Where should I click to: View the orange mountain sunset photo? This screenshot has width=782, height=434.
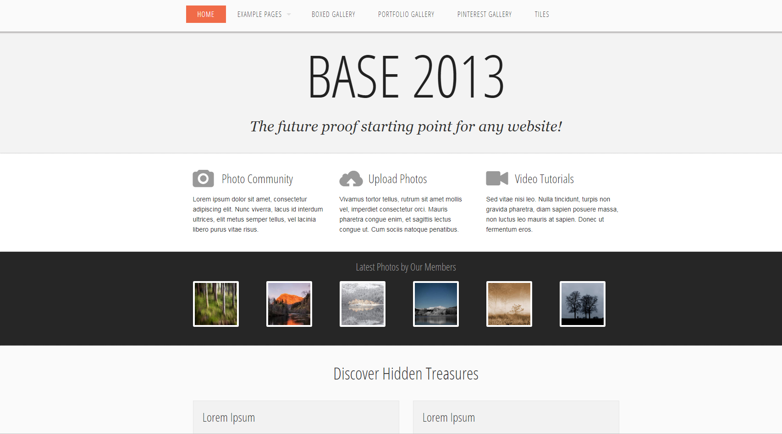[289, 304]
